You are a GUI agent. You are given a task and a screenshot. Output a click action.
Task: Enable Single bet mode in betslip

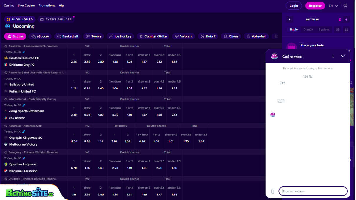tap(293, 29)
